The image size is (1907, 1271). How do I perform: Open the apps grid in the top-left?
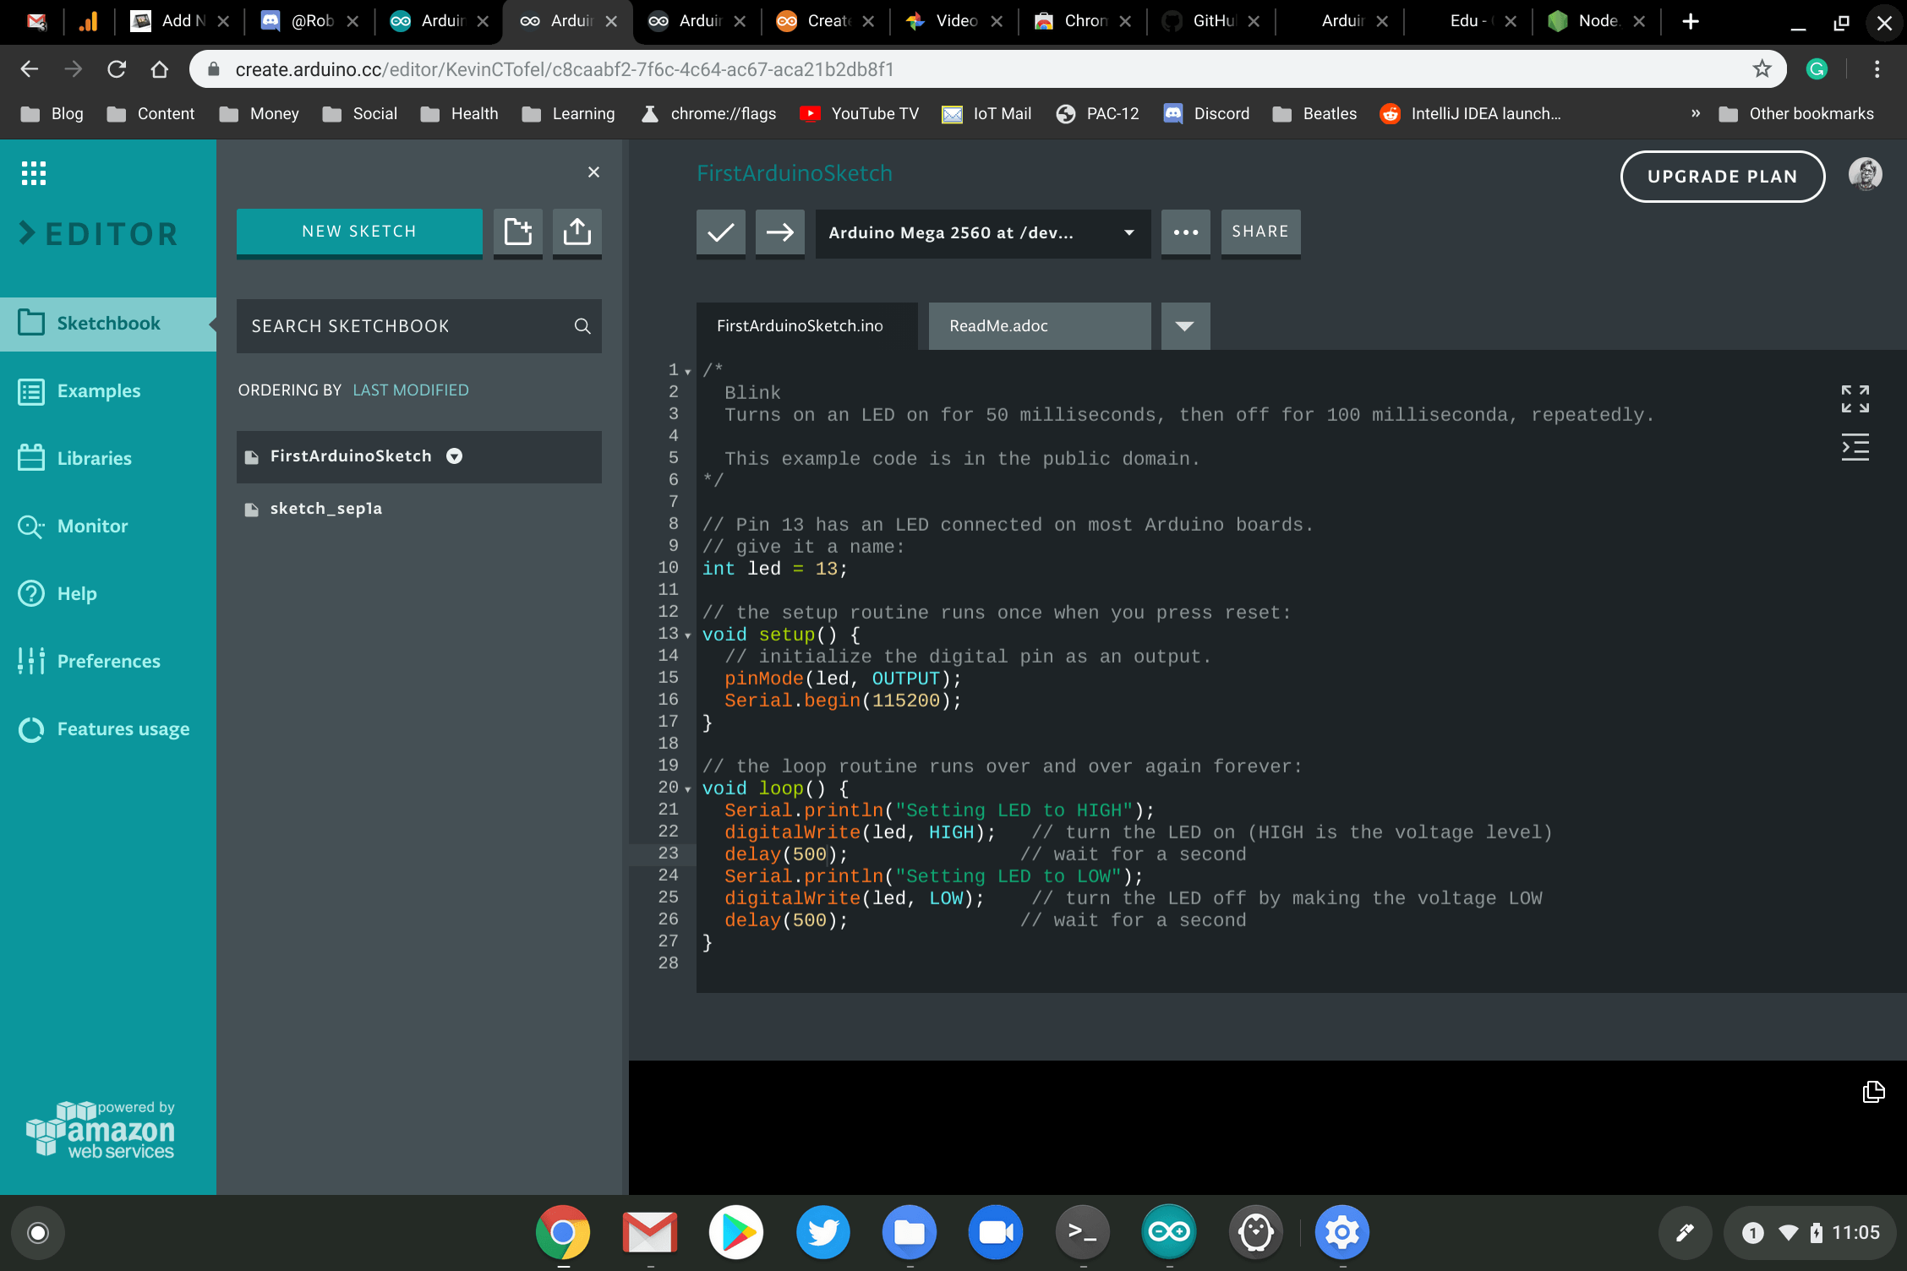coord(33,172)
